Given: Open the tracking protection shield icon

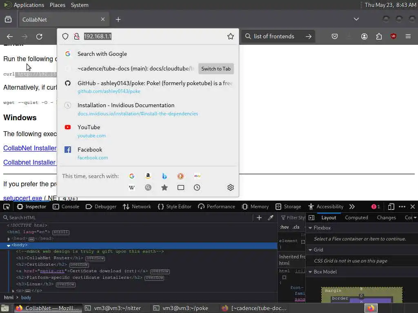Looking at the screenshot, I should [x=65, y=36].
